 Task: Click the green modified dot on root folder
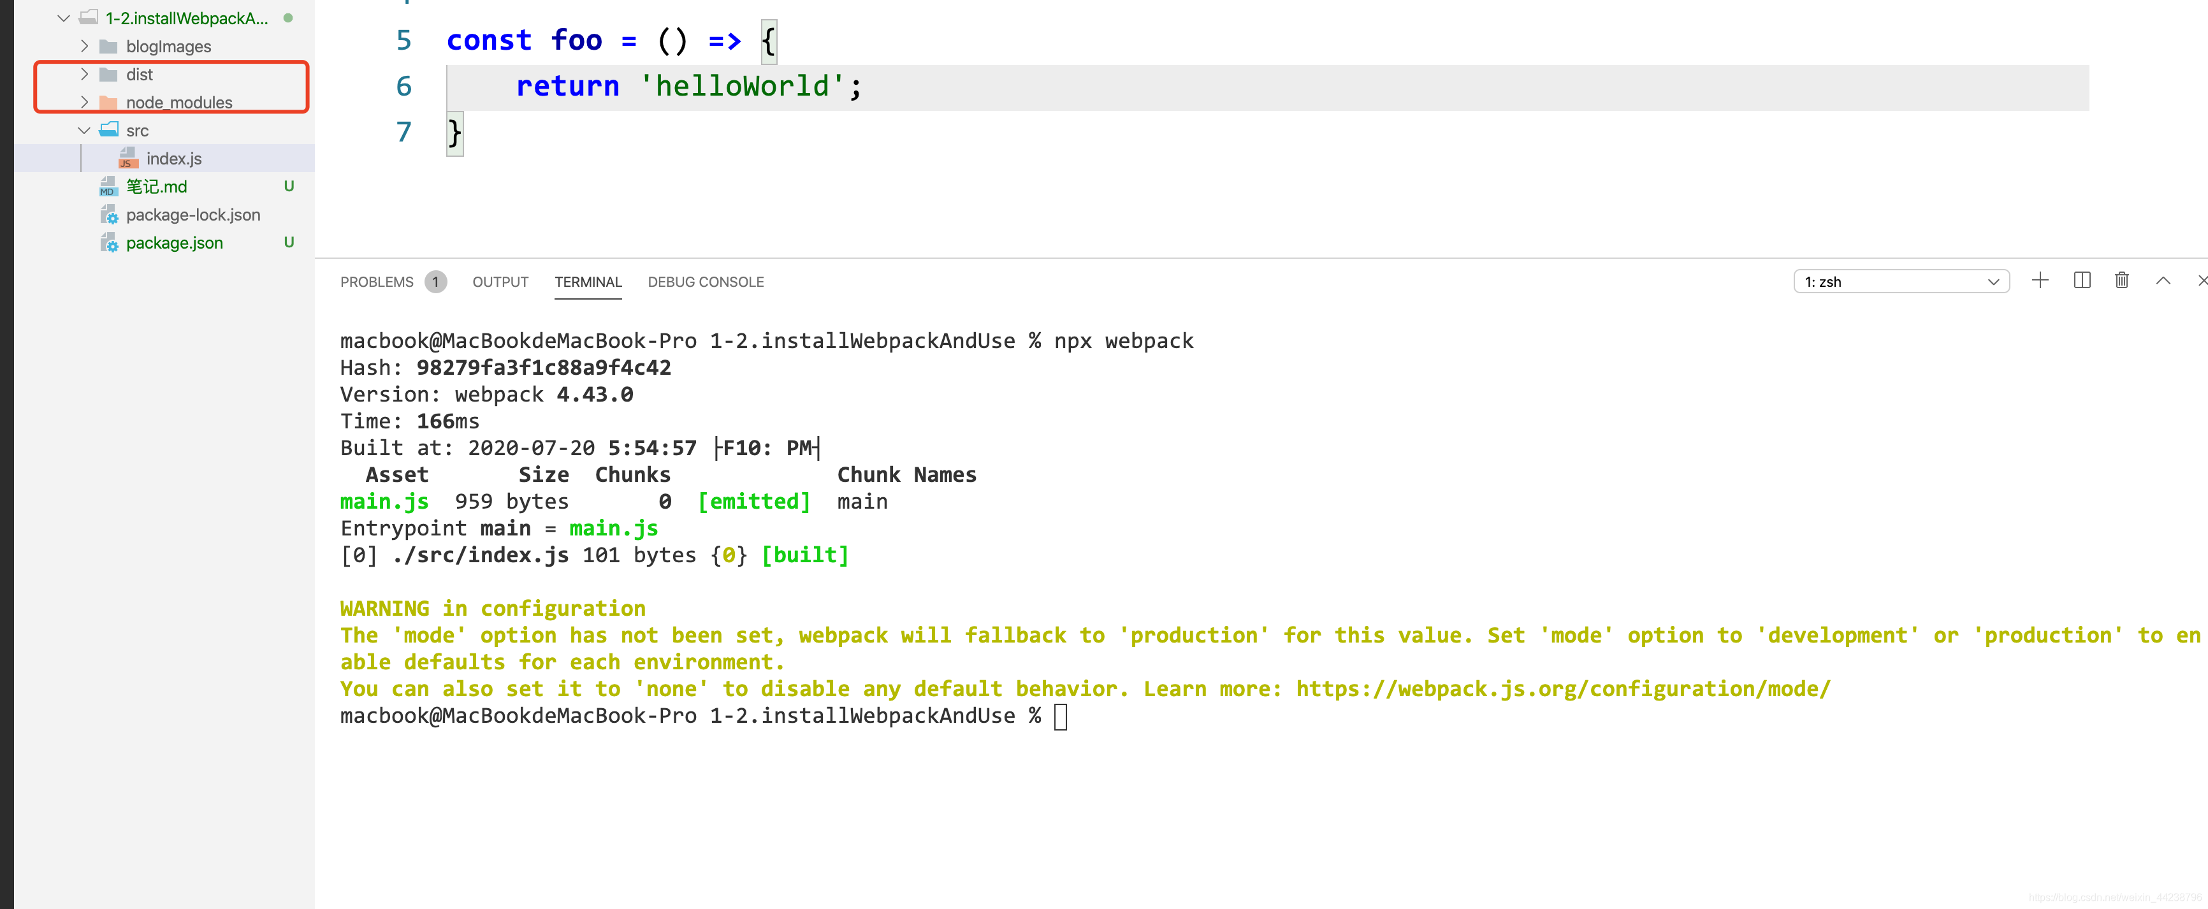288,18
